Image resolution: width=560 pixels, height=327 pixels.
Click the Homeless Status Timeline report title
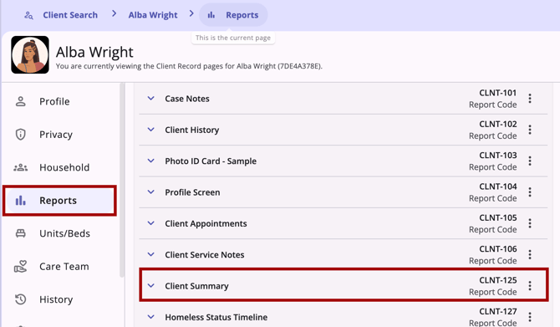216,317
